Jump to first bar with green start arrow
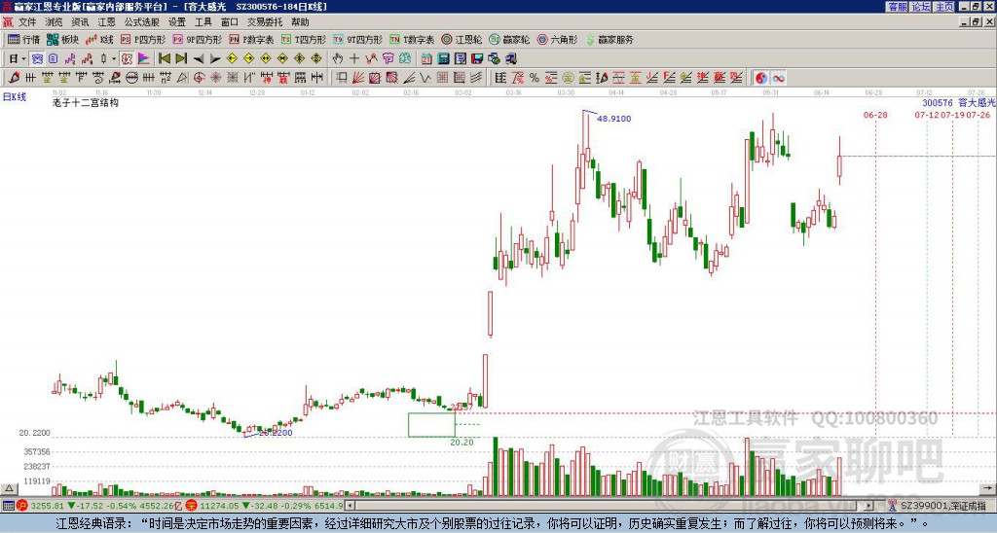This screenshot has width=997, height=533. 164,59
